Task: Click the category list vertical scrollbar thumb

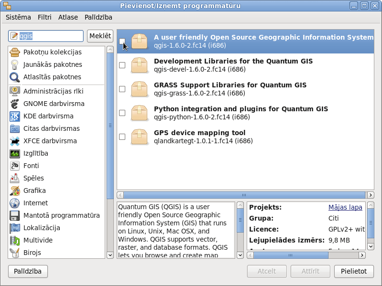Action: click(x=110, y=126)
